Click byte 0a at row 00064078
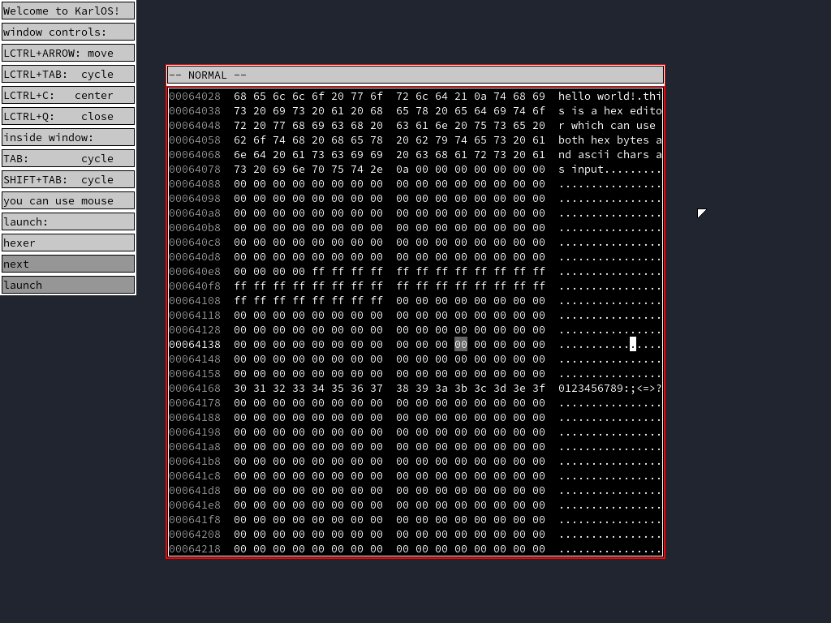This screenshot has width=831, height=623. click(403, 169)
